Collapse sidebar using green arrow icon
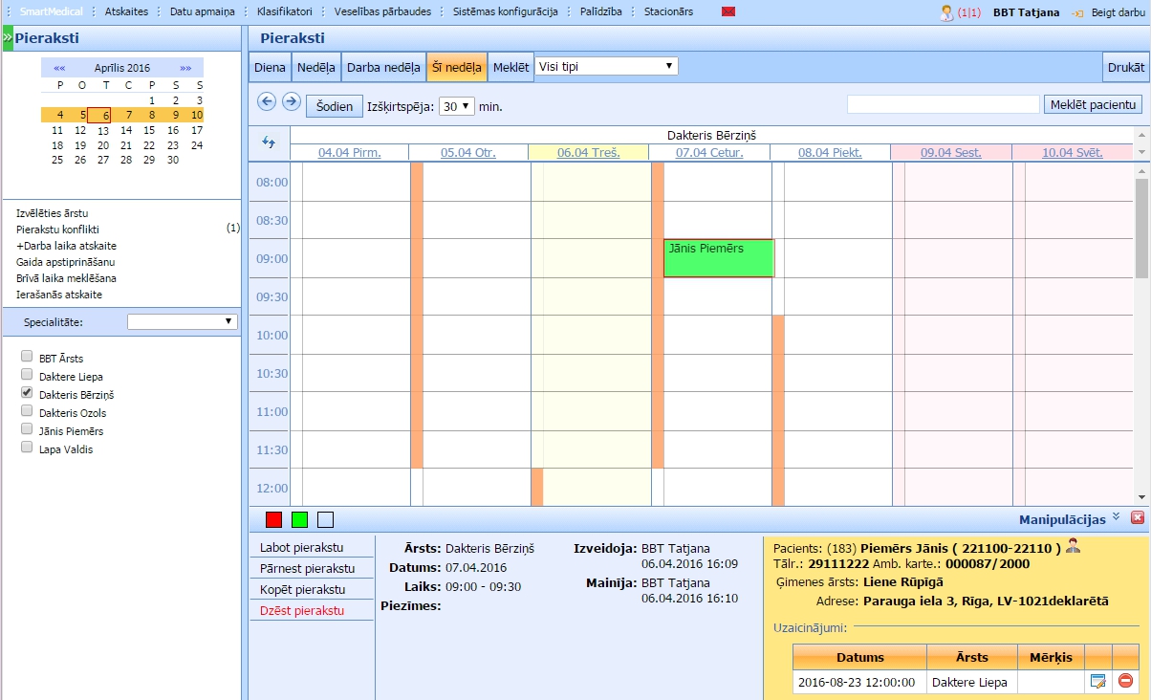The height and width of the screenshot is (700, 1151). (8, 38)
